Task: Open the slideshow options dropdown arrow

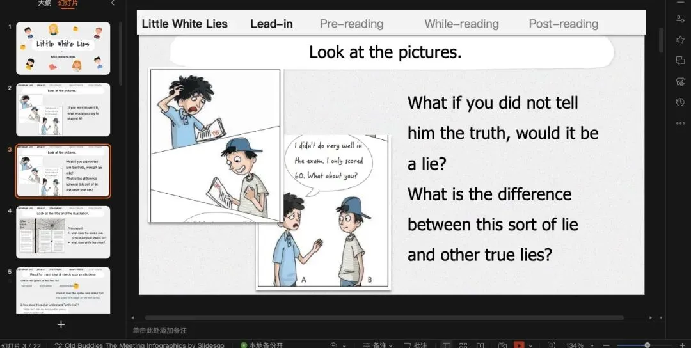Action: pos(530,345)
